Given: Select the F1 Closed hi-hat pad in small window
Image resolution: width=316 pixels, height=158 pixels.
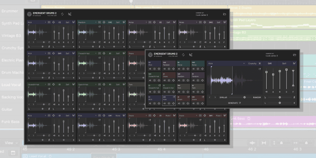Looking at the screenshot, I should point(169,87).
